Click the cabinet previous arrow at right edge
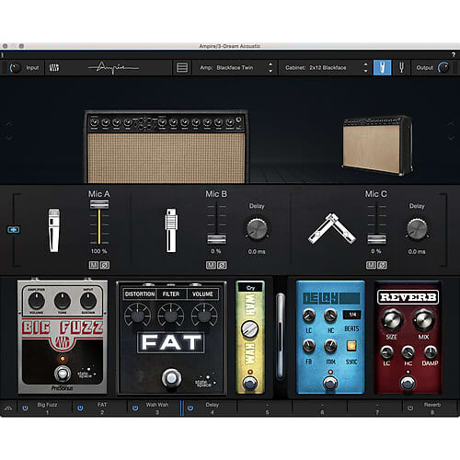The height and width of the screenshot is (460, 460). click(x=451, y=123)
